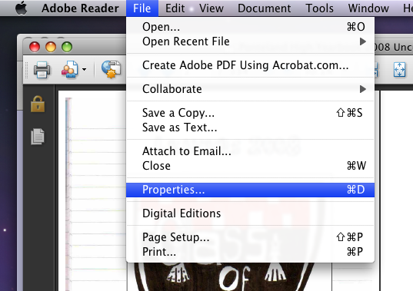The image size is (413, 291).
Task: Click the green zoom window button
Action: [x=67, y=47]
